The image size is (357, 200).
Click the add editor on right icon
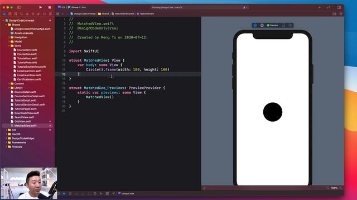(341, 14)
